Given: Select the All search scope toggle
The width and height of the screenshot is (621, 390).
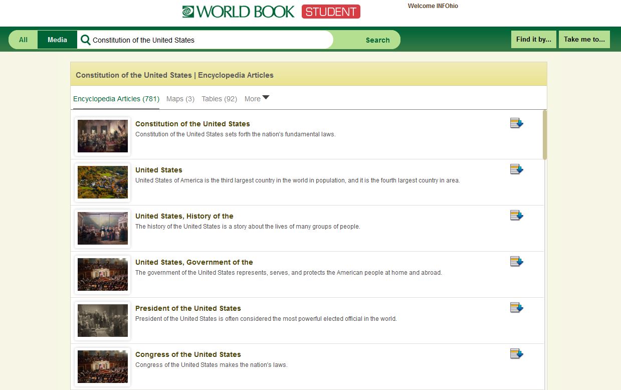Looking at the screenshot, I should click(x=23, y=40).
